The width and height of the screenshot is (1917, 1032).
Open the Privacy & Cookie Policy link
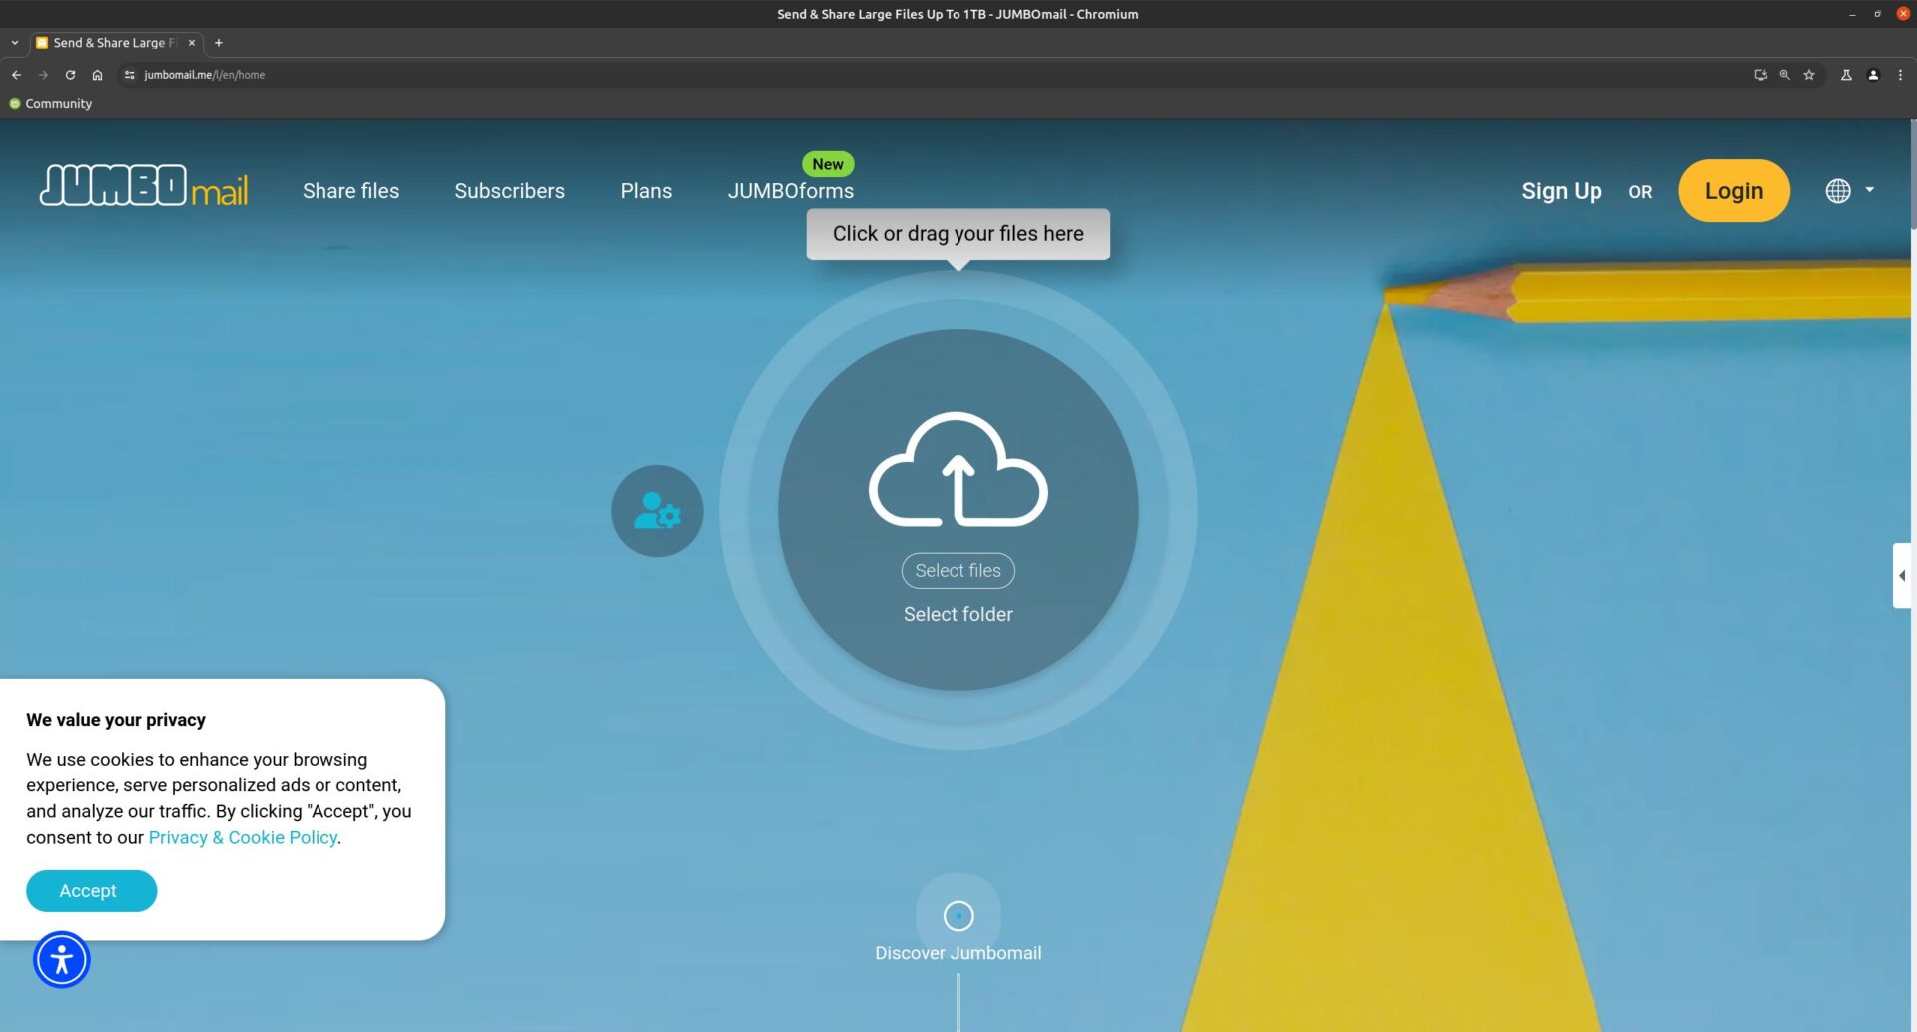[243, 838]
